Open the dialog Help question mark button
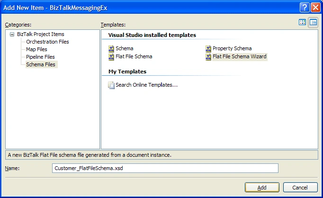This screenshot has height=198, width=323. (x=305, y=8)
